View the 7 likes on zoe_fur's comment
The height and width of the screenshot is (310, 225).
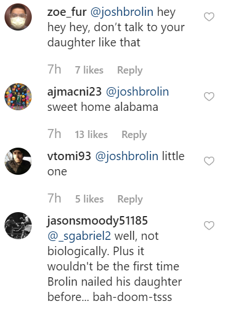coord(89,70)
